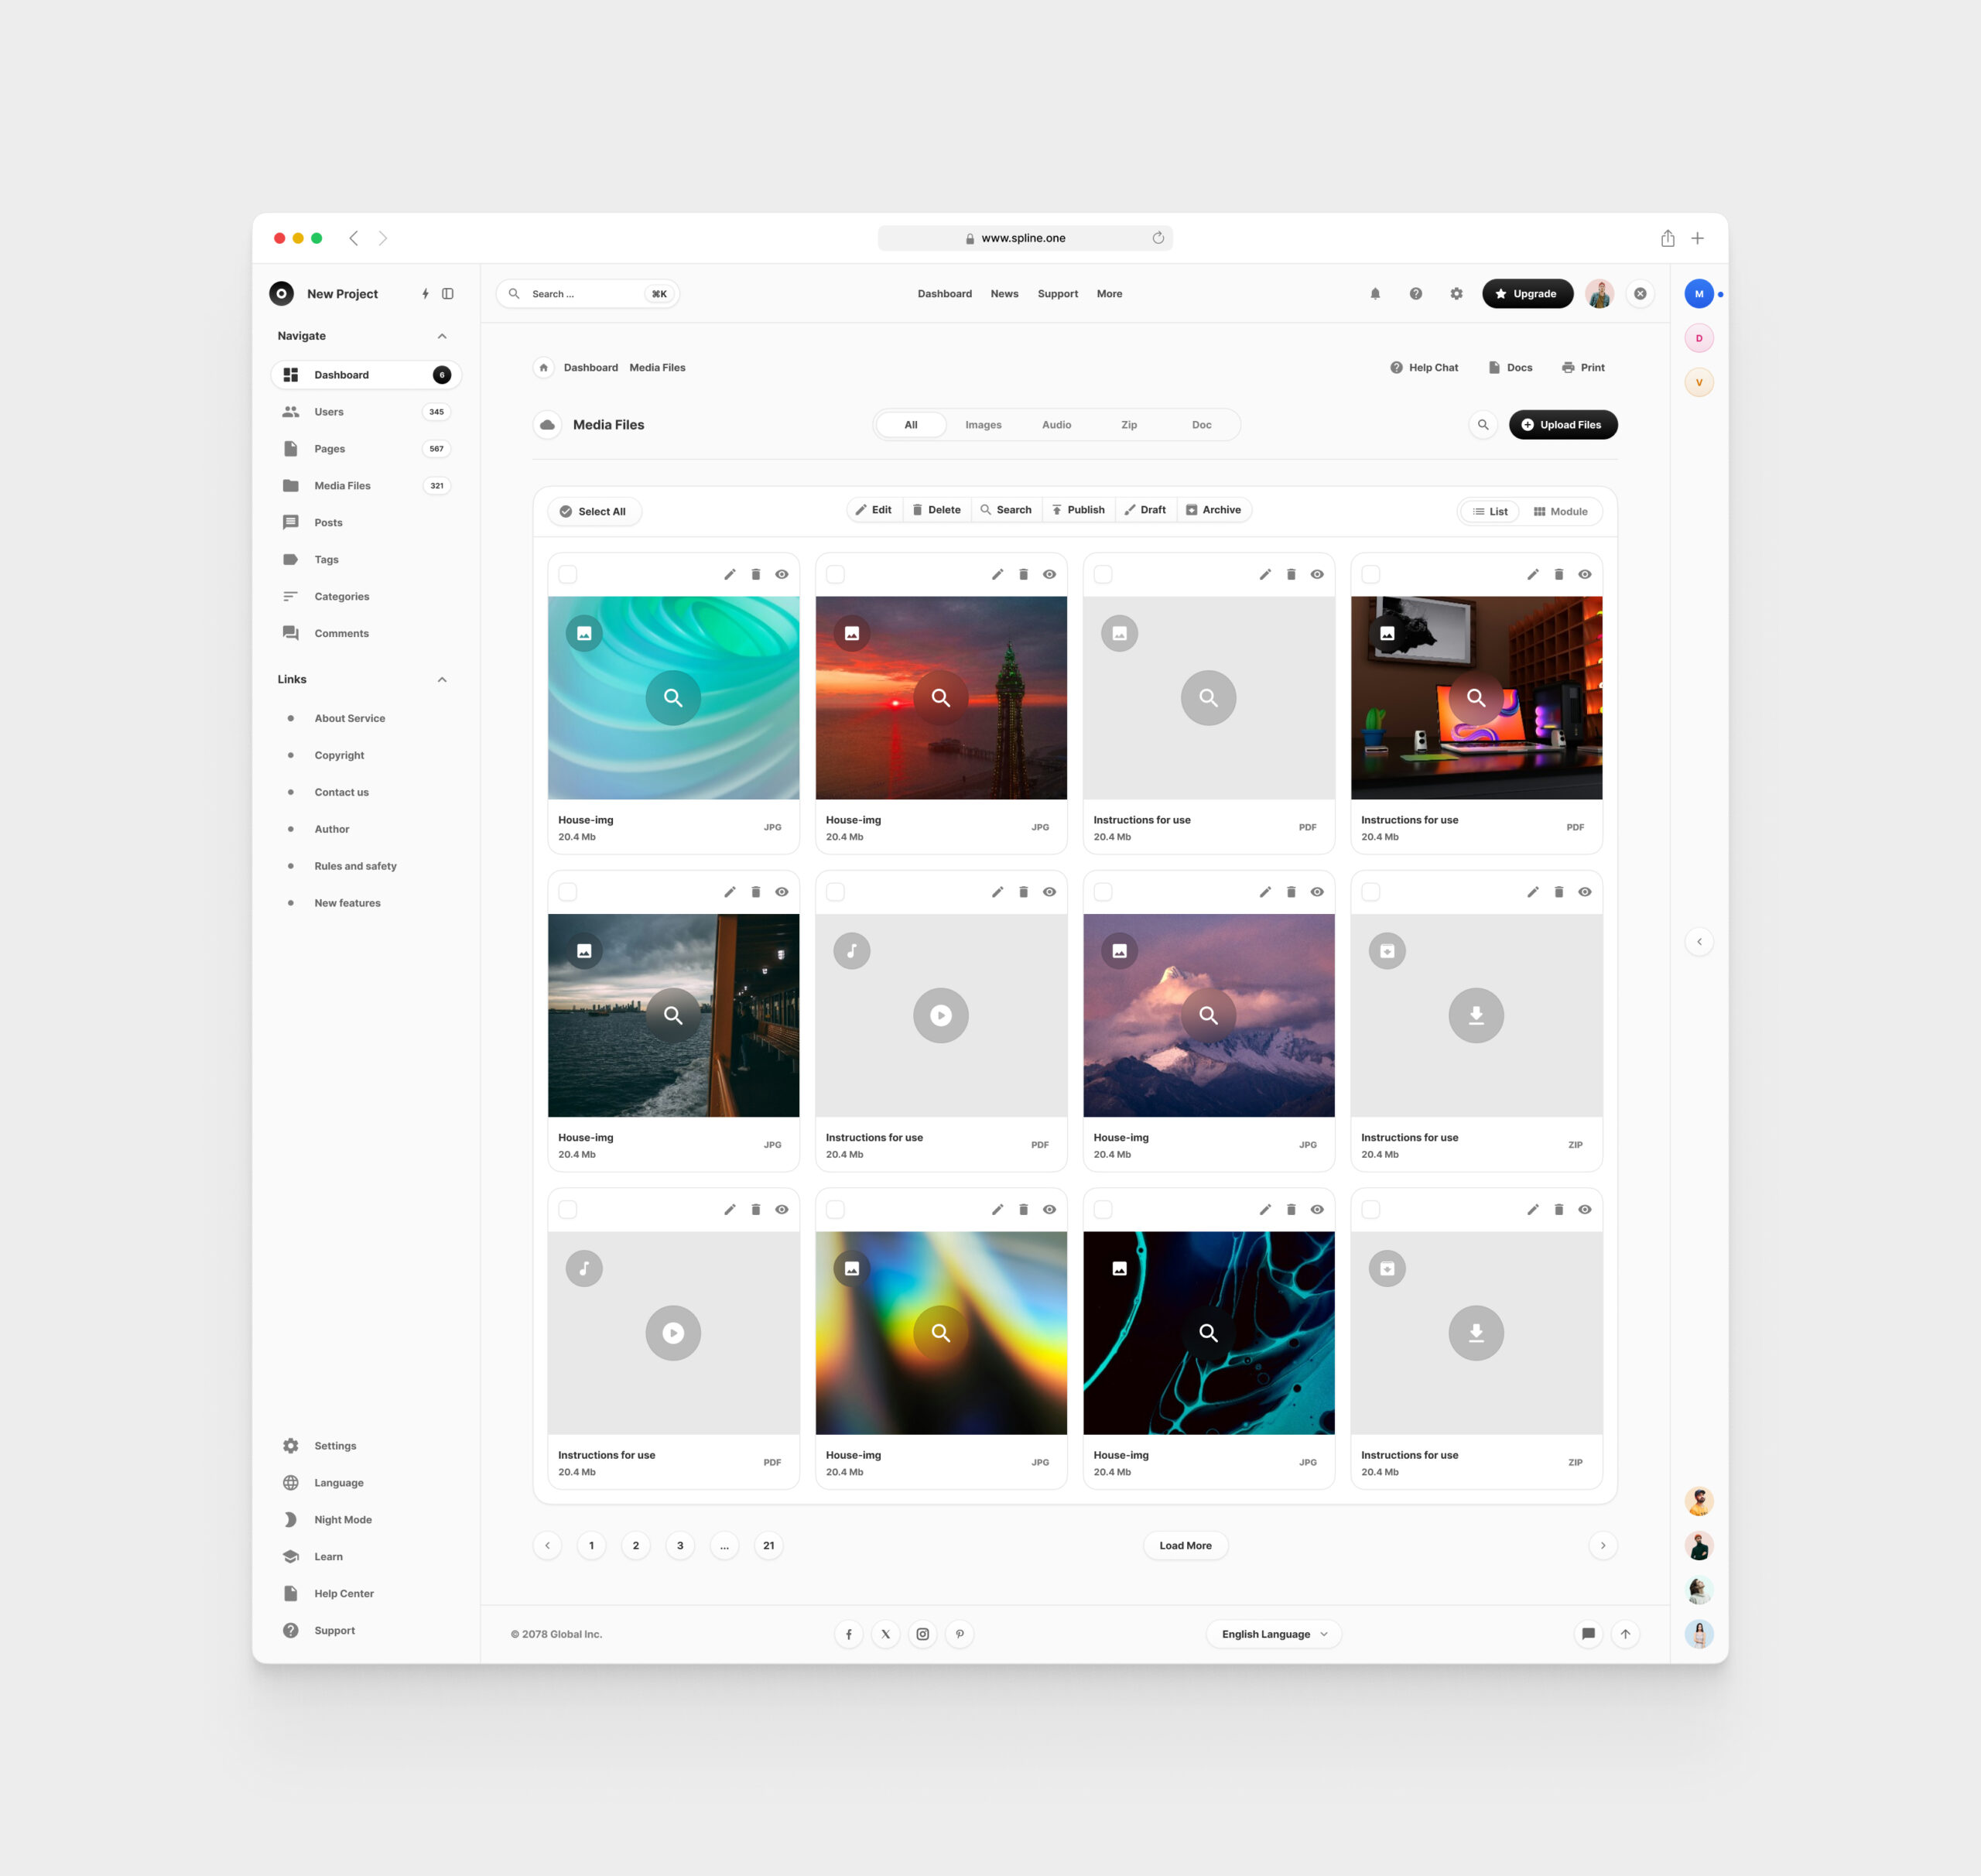
Task: Click the blue M avatar in right rail
Action: [1699, 294]
